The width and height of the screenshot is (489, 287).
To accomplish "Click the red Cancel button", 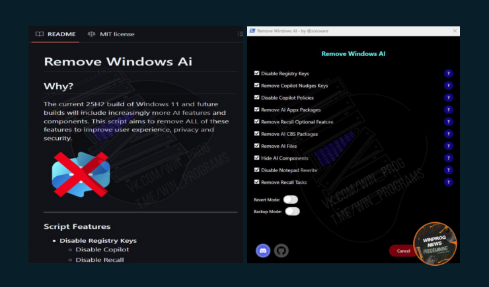I will (x=402, y=251).
